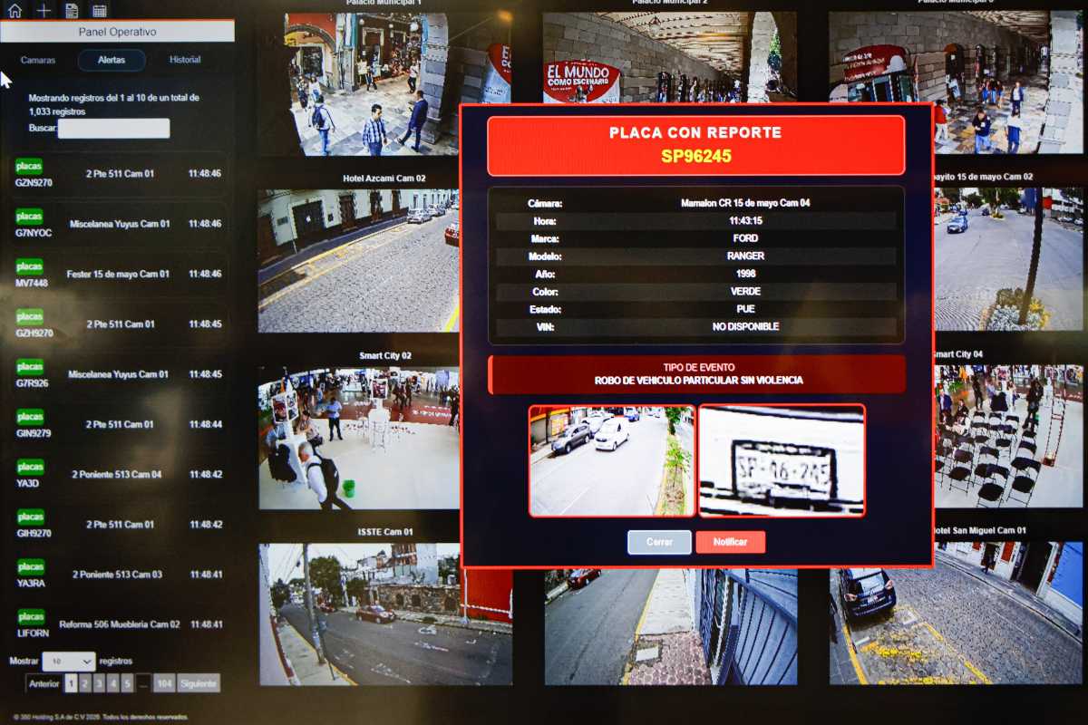The image size is (1088, 725).
Task: Click the placas badge for GZN9270
Action: pyautogui.click(x=29, y=166)
